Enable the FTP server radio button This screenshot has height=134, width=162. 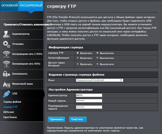pos(78,53)
